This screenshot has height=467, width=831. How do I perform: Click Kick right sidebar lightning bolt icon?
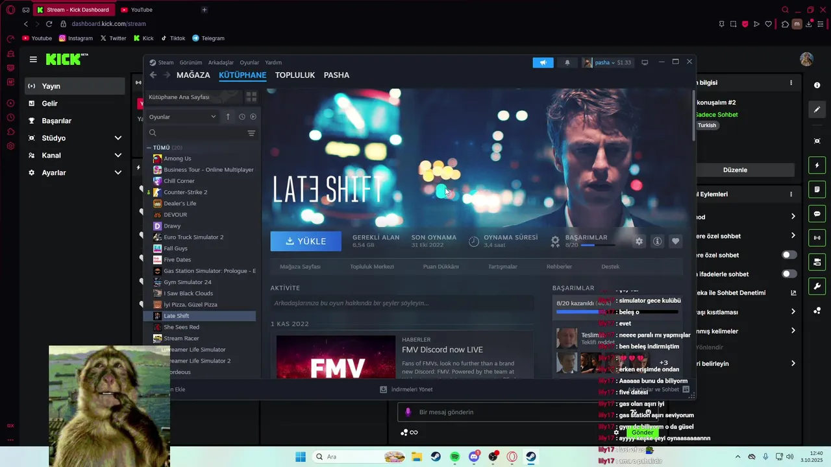tap(817, 165)
